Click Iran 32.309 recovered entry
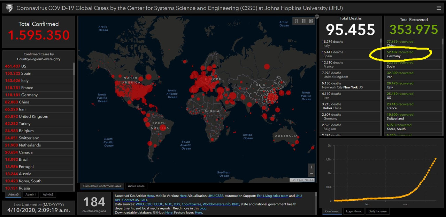Screen dimensions: 446x217 (413, 75)
